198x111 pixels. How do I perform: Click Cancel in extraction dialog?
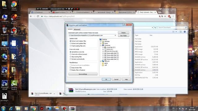pos(116,80)
